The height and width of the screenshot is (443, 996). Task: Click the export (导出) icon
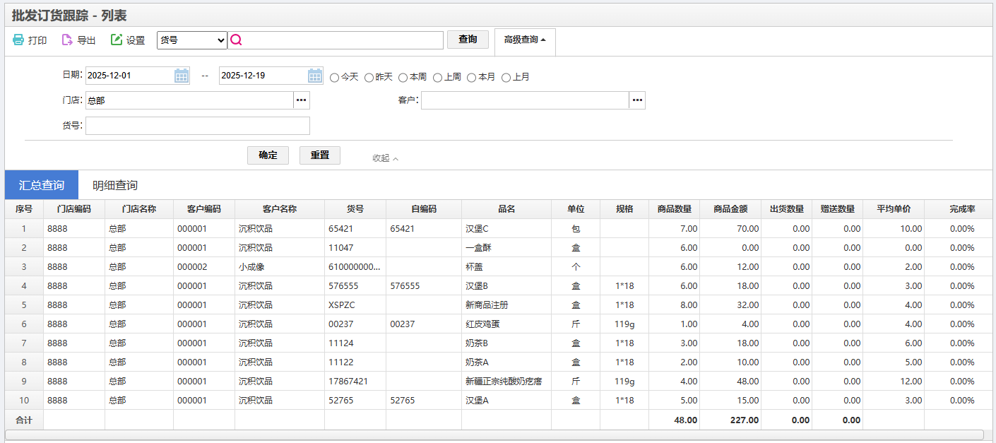point(67,40)
